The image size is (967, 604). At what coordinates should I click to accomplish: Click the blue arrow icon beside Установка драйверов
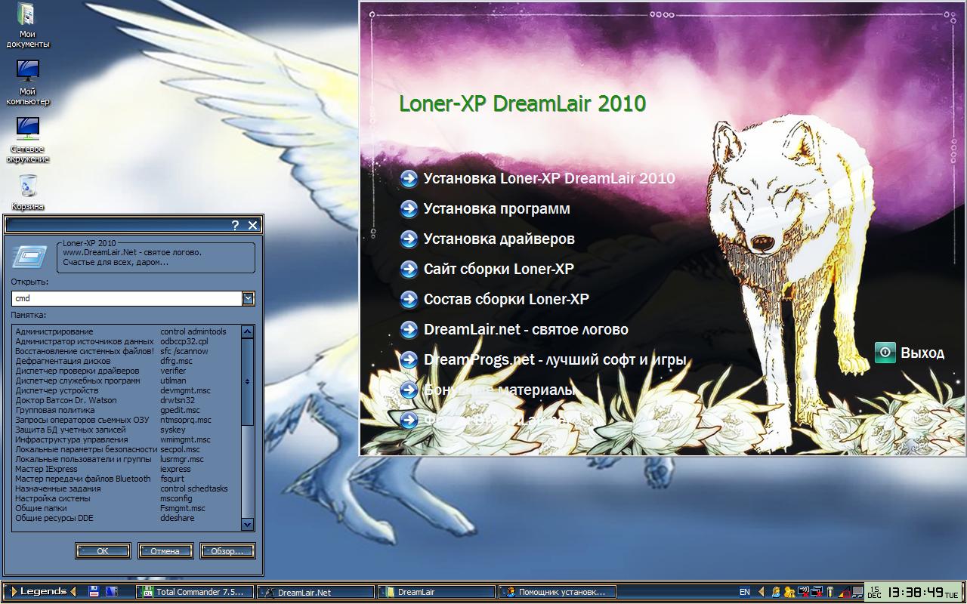[x=409, y=239]
